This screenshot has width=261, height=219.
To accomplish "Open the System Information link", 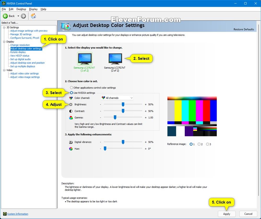I will 17,214.
